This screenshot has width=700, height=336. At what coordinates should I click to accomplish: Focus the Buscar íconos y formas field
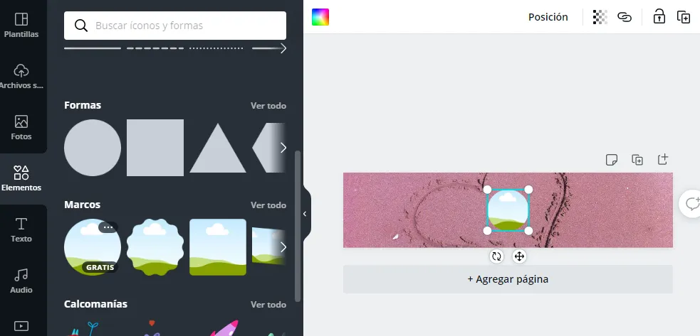(175, 26)
